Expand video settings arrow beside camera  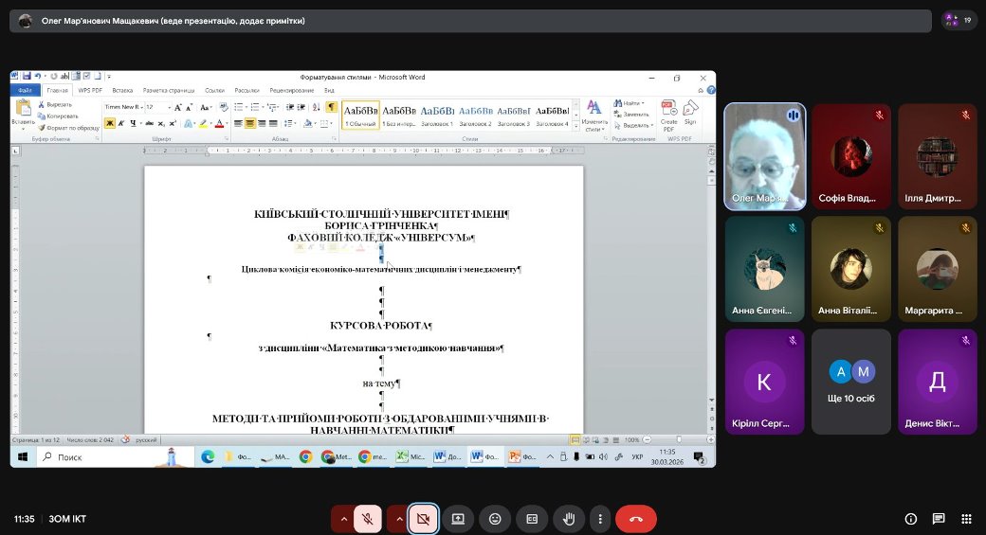click(x=398, y=519)
